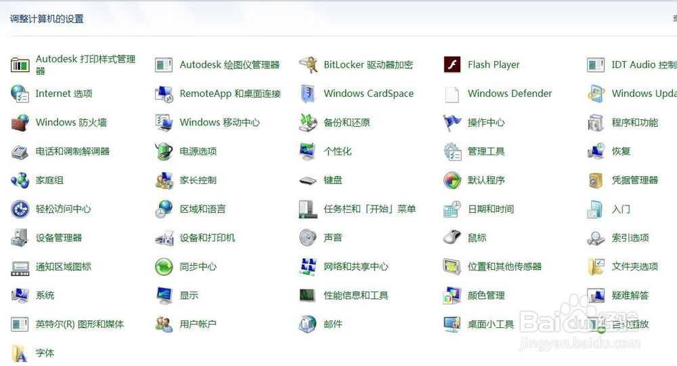677x366 pixels.
Task: Open the 入门 link
Action: coord(621,209)
